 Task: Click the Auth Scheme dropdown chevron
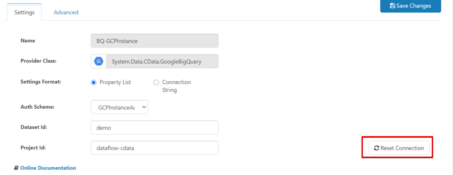pos(143,107)
